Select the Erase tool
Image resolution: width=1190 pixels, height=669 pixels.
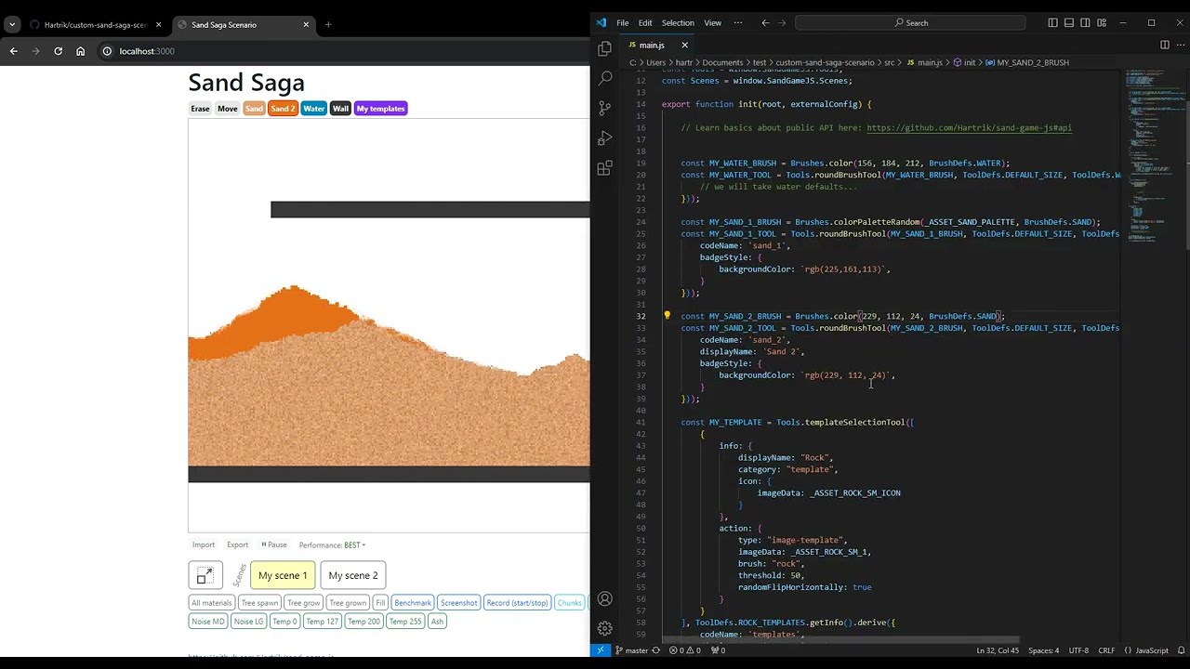(200, 109)
